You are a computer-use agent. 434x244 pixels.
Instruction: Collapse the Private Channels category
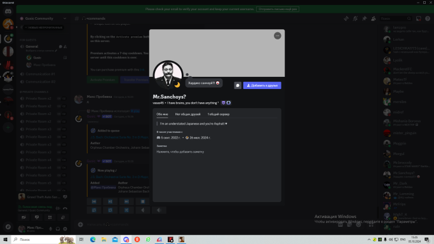point(34,91)
